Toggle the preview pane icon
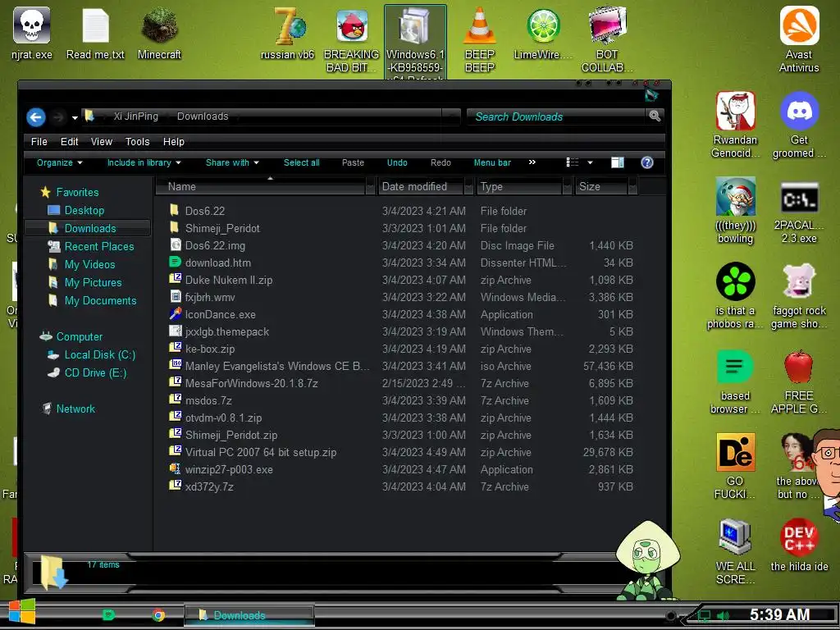840x630 pixels. click(617, 162)
